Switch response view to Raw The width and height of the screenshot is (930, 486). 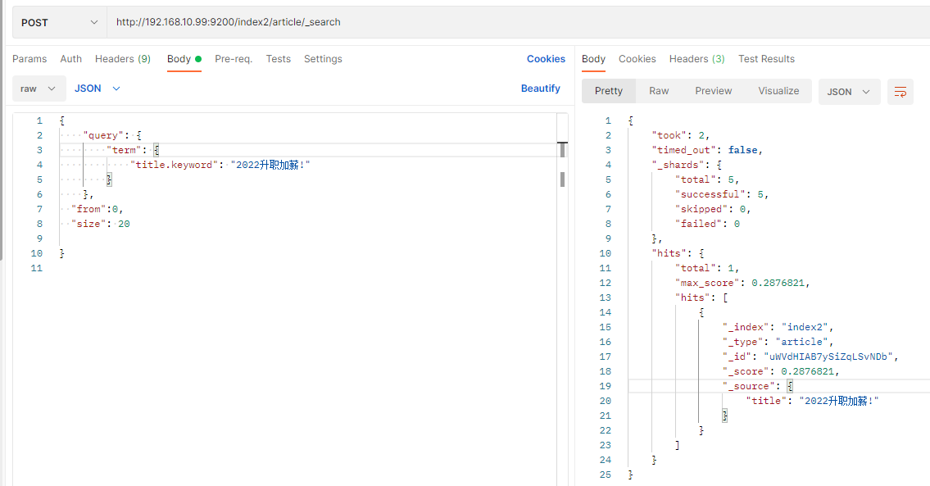click(x=659, y=91)
